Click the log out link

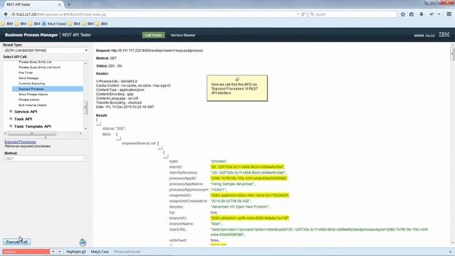430,36
